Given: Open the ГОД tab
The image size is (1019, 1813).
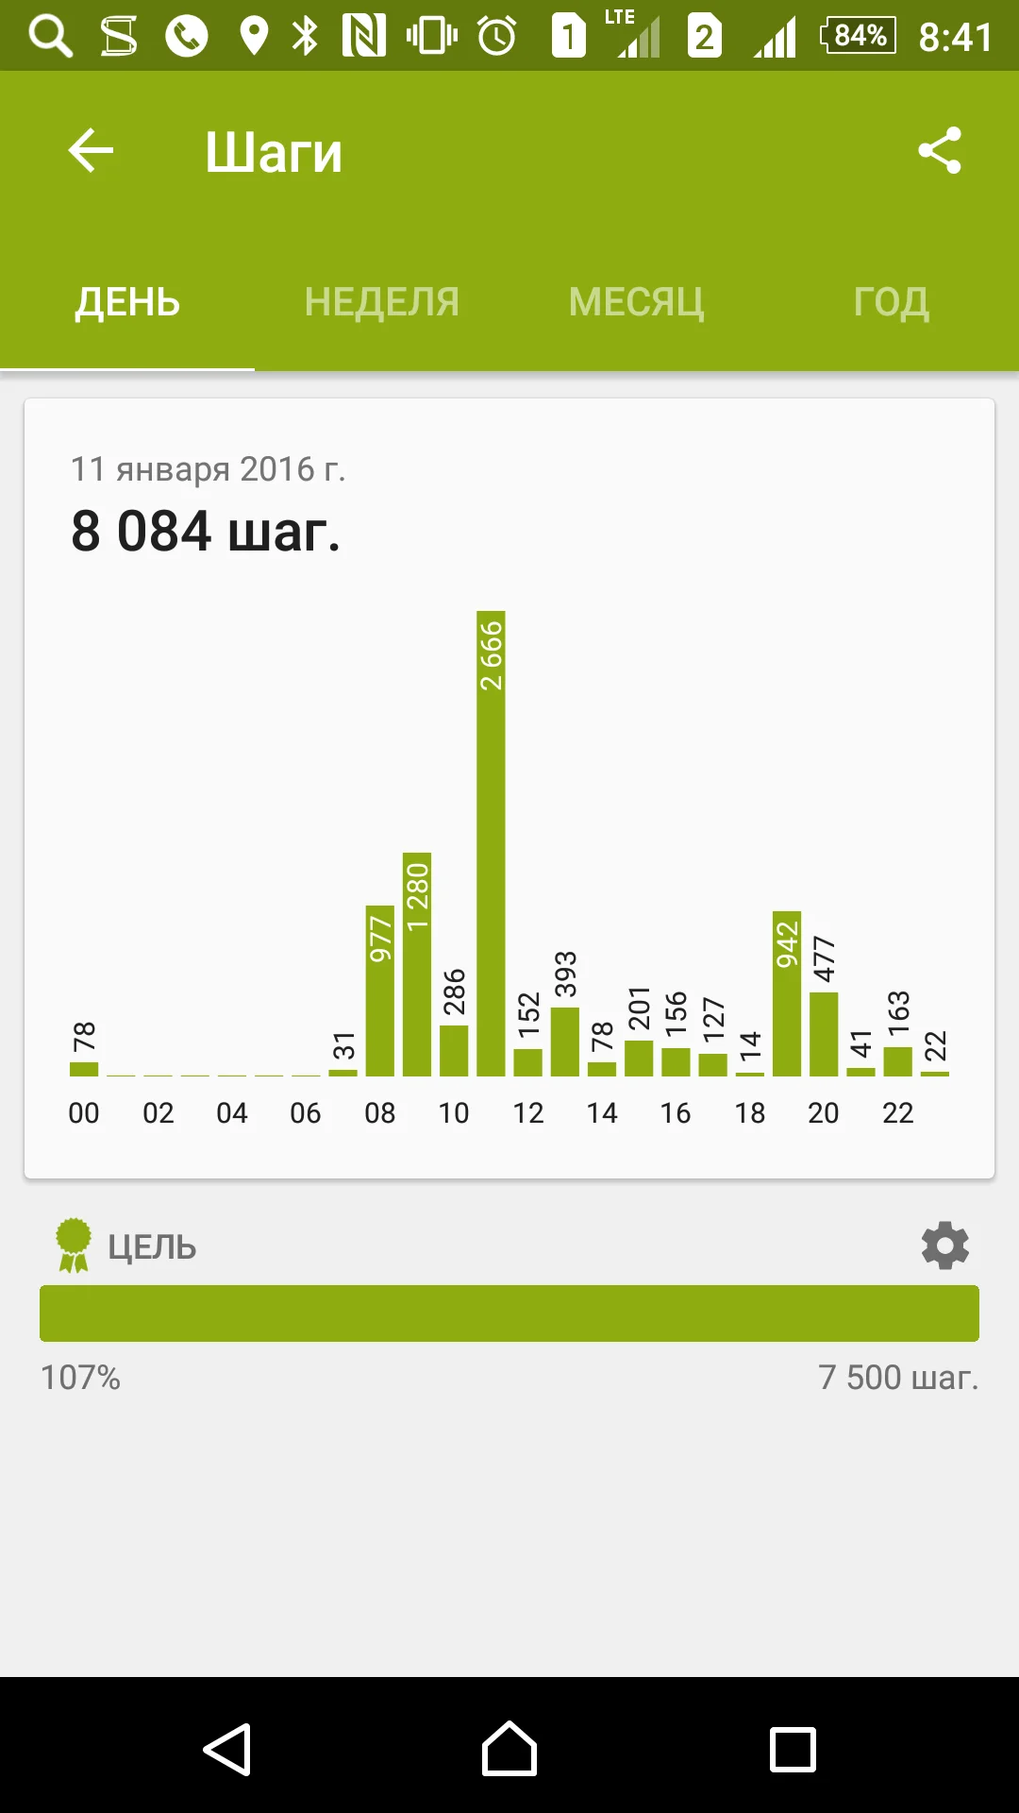Looking at the screenshot, I should (x=891, y=302).
